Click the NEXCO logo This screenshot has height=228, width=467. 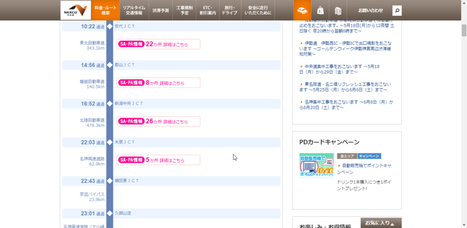tap(76, 10)
